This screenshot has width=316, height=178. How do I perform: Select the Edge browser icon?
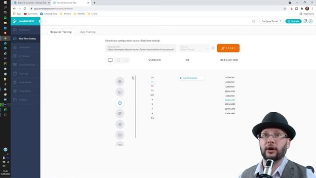(x=120, y=114)
